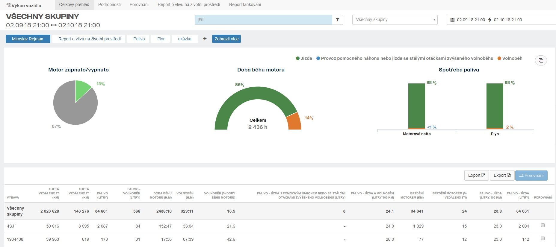556x247 pixels.
Task: Open the Všechny skupiny dropdown
Action: click(395, 20)
